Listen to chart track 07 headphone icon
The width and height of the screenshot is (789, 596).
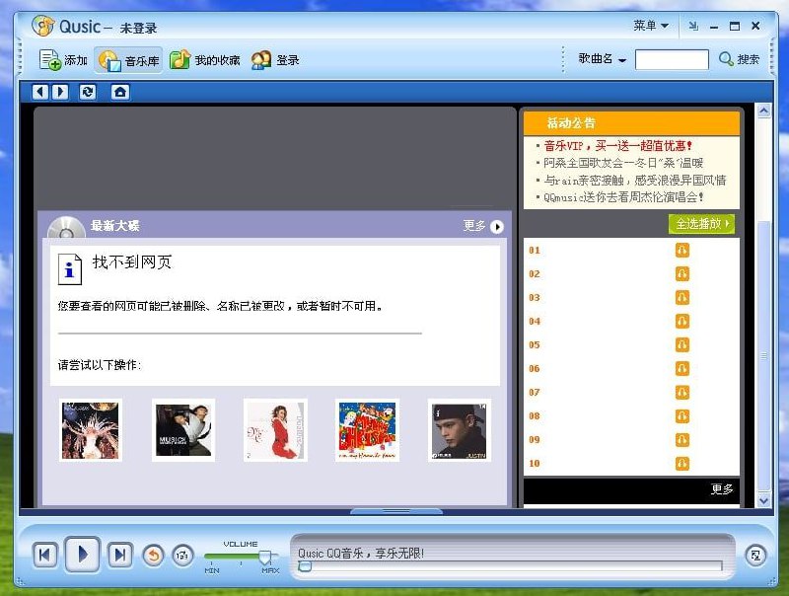(681, 392)
